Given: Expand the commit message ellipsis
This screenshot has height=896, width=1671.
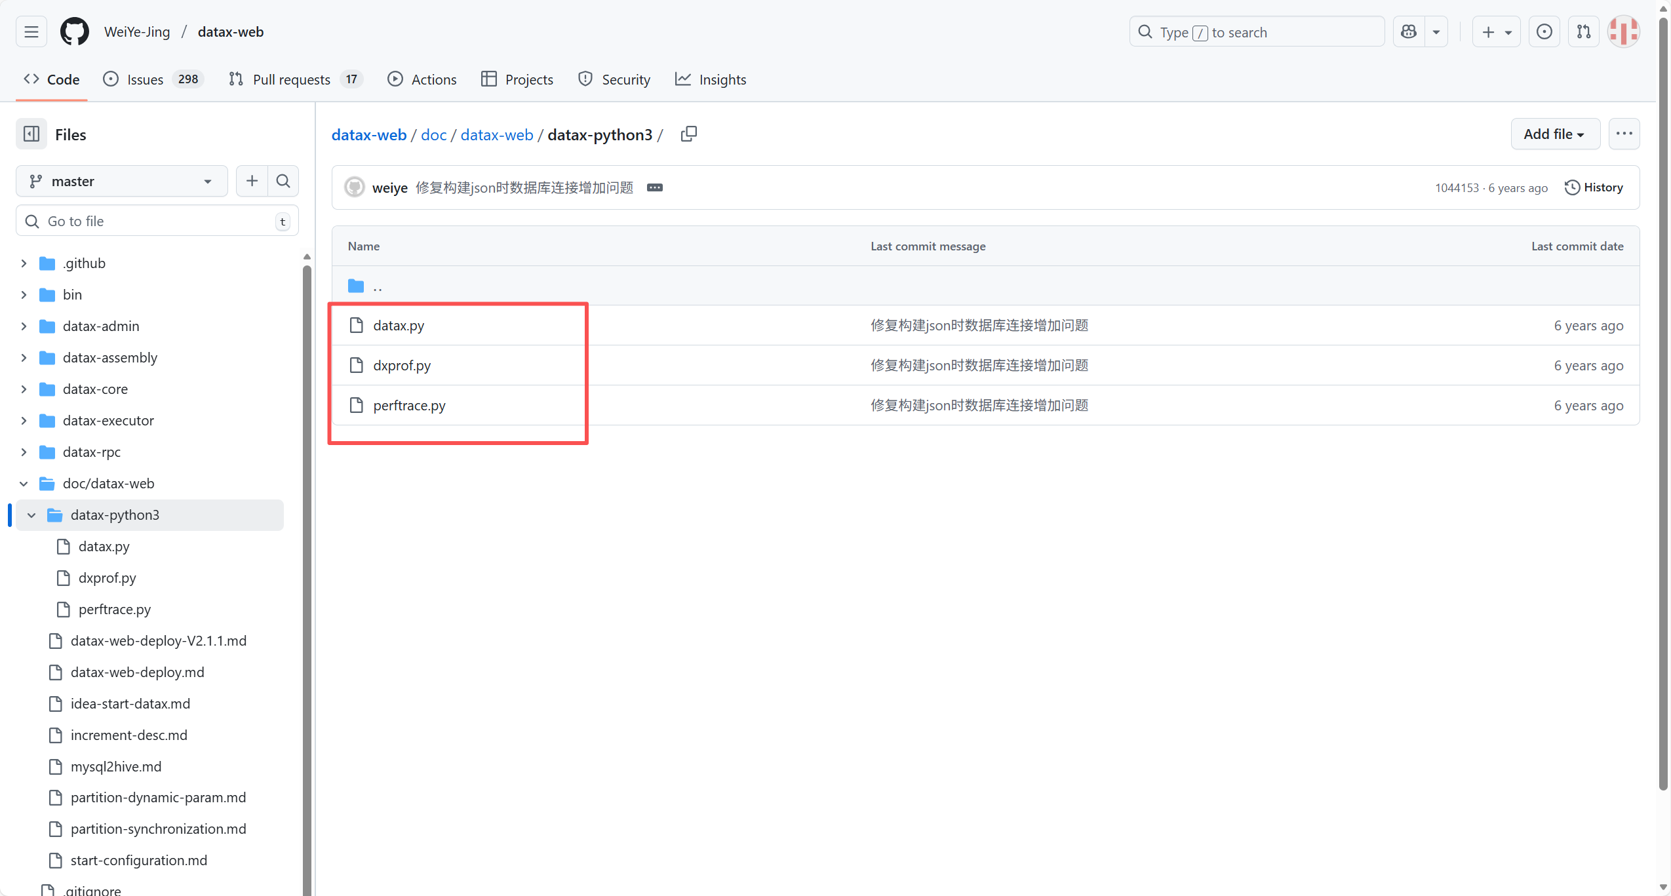Looking at the screenshot, I should (654, 188).
